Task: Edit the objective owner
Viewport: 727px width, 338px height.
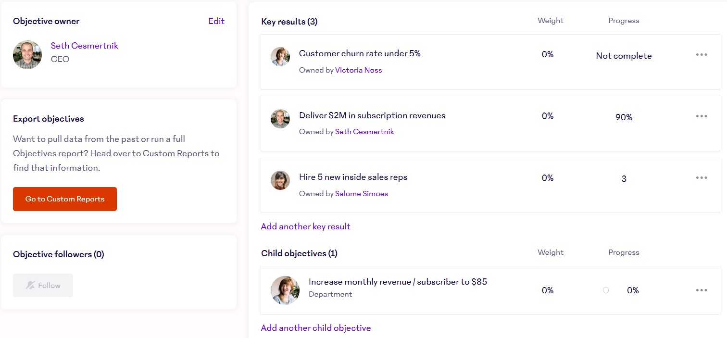Action: tap(216, 21)
